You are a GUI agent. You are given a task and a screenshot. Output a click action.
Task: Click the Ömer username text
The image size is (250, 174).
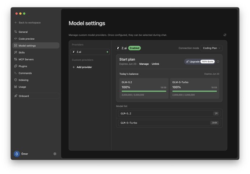[x=25, y=154]
